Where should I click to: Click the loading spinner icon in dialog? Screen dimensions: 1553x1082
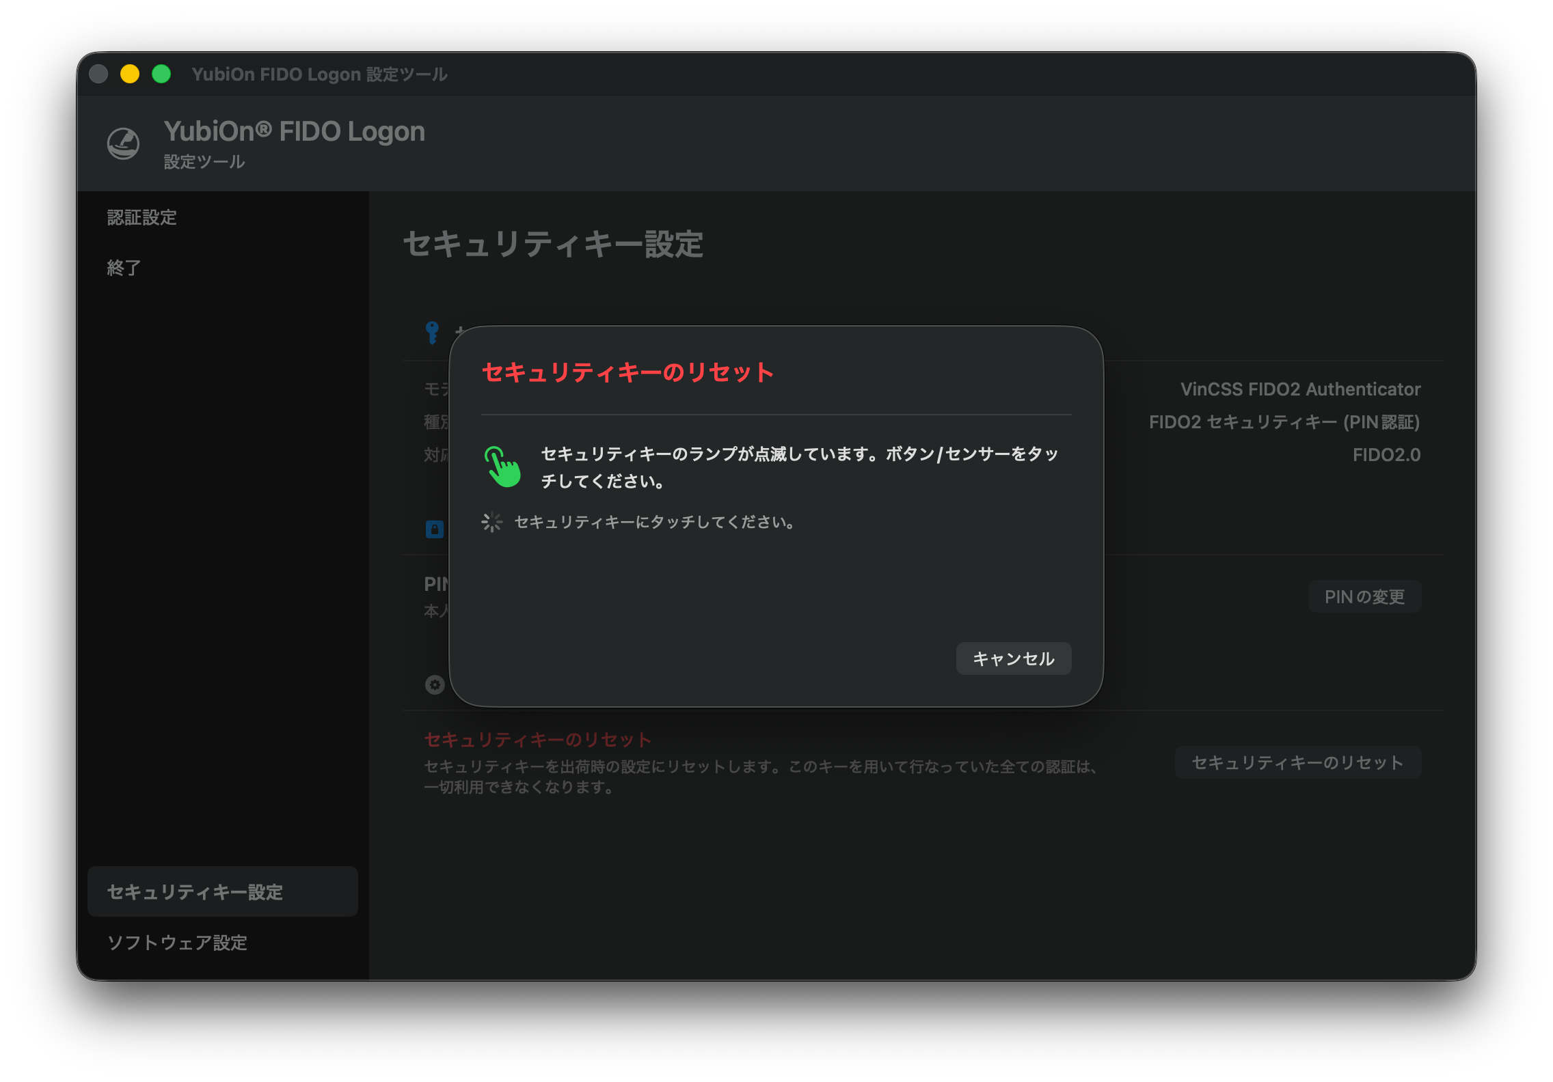pyautogui.click(x=491, y=523)
